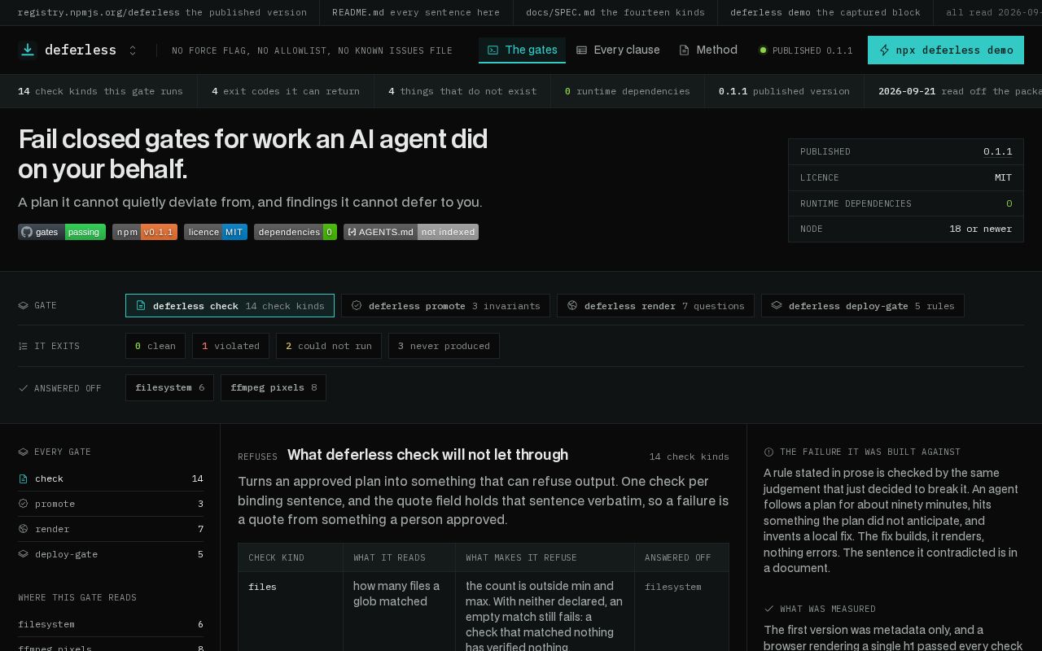
Task: Filter by exit code 1 violated
Action: 230,346
